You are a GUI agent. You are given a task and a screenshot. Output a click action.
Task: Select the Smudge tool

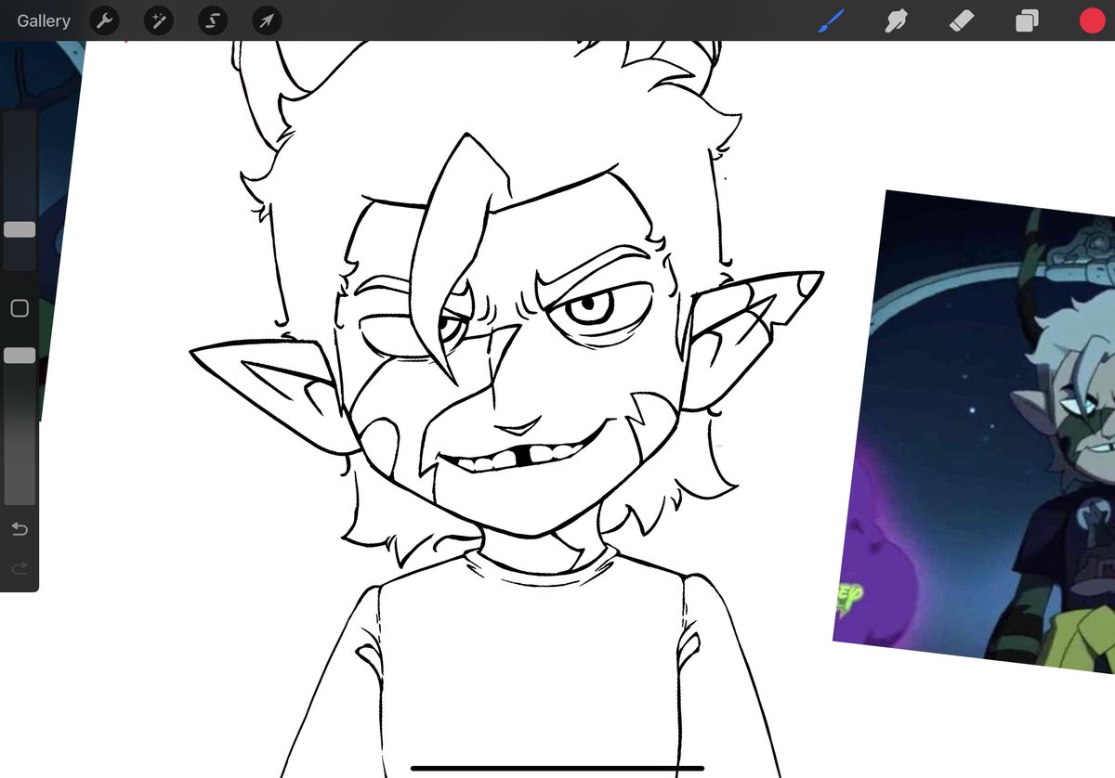[x=896, y=20]
